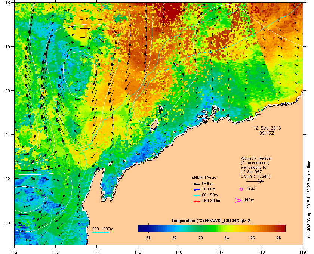Click the 'Argo' legend label

[x=251, y=189]
